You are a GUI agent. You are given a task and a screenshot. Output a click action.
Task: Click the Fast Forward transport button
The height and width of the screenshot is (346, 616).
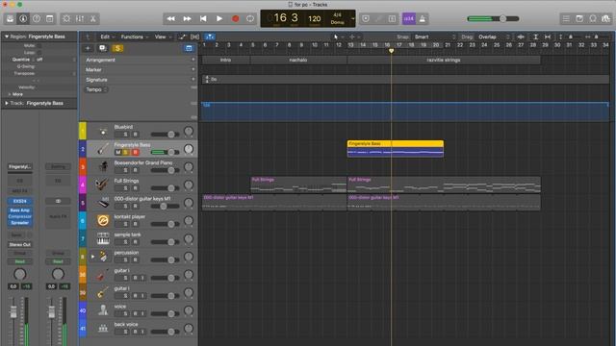[188, 18]
